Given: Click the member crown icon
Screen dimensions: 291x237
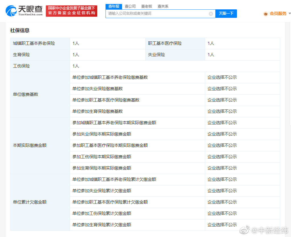Looking at the screenshot, I should pos(266,14).
